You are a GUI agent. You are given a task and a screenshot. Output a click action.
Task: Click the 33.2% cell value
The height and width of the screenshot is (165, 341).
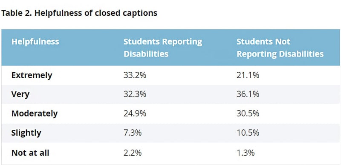(135, 75)
